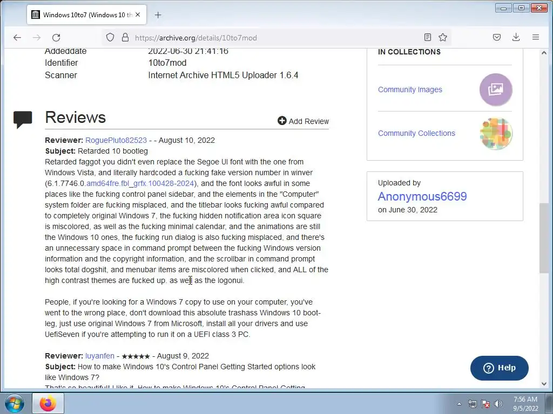This screenshot has width=553, height=414.
Task: Click the five-star rating by luyanfen
Action: (136, 356)
